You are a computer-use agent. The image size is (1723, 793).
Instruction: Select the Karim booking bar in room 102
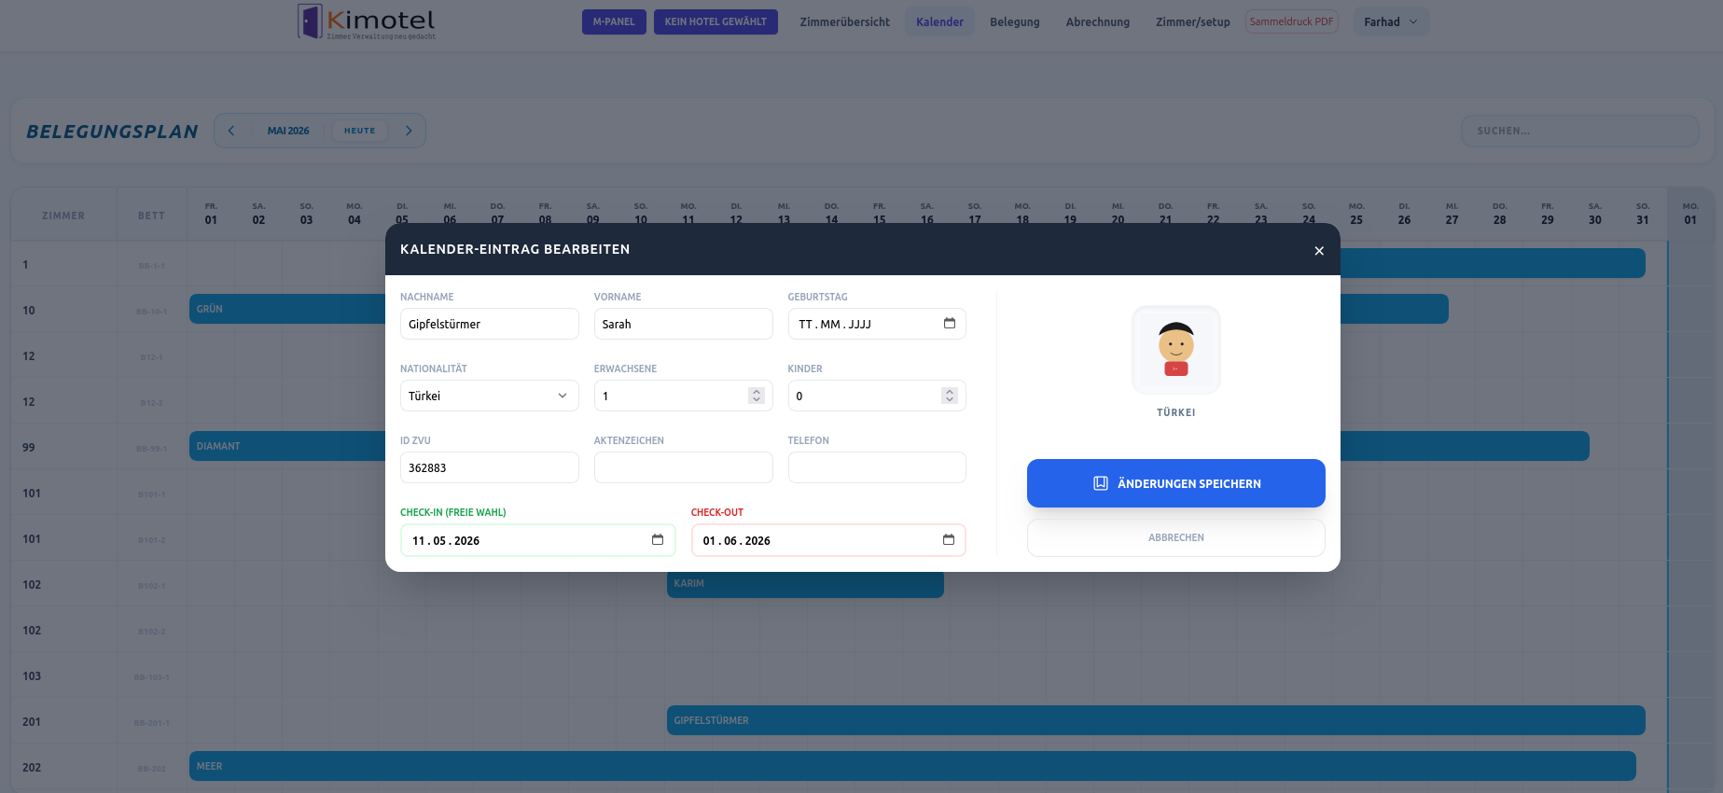[805, 583]
